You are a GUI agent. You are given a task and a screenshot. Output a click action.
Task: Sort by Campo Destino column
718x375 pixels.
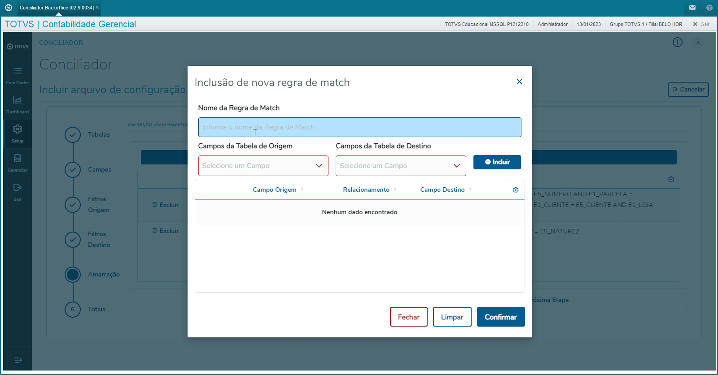[470, 190]
